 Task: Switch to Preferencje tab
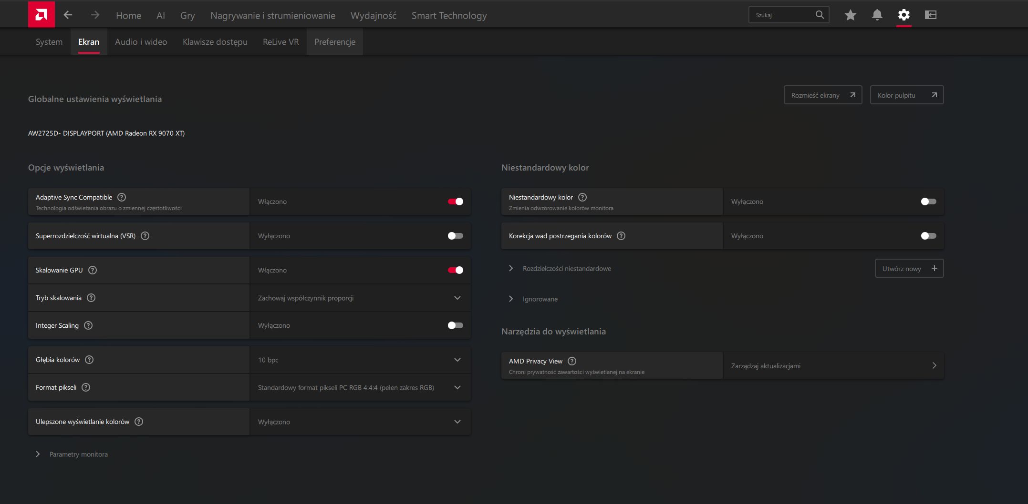[335, 42]
